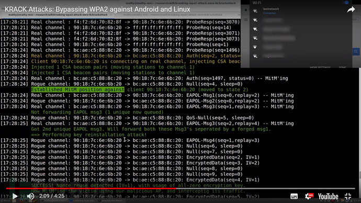Click 'Not forwarding EAPOL msg3' line
361x203 pixels.
[x=97, y=112]
